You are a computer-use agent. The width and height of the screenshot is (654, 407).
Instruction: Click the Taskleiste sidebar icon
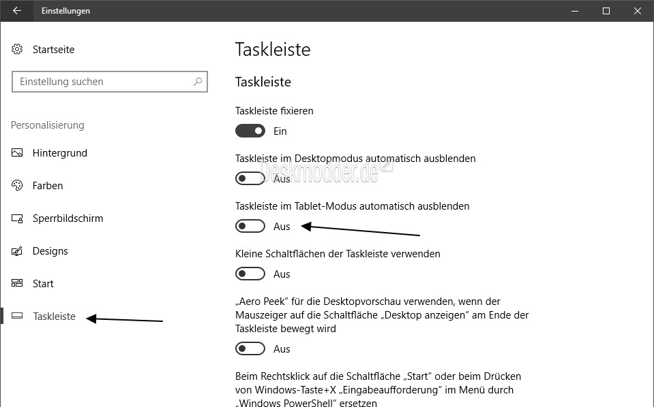pos(17,316)
